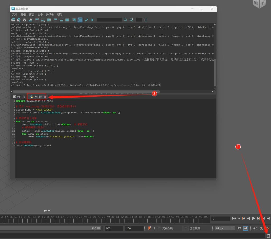Open the 24 fps frame rate dropdown

pyautogui.click(x=225, y=228)
